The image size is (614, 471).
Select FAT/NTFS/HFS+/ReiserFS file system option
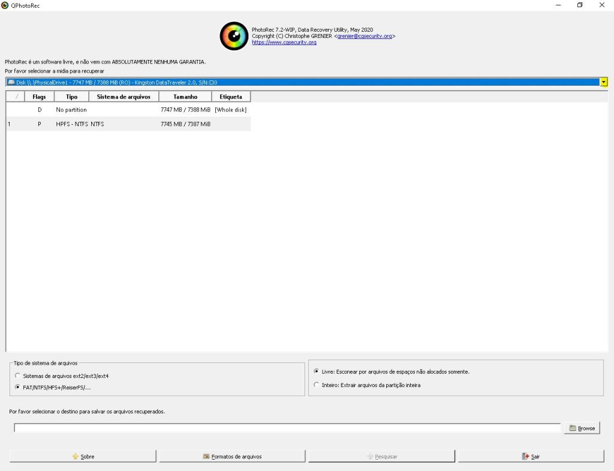tap(17, 387)
